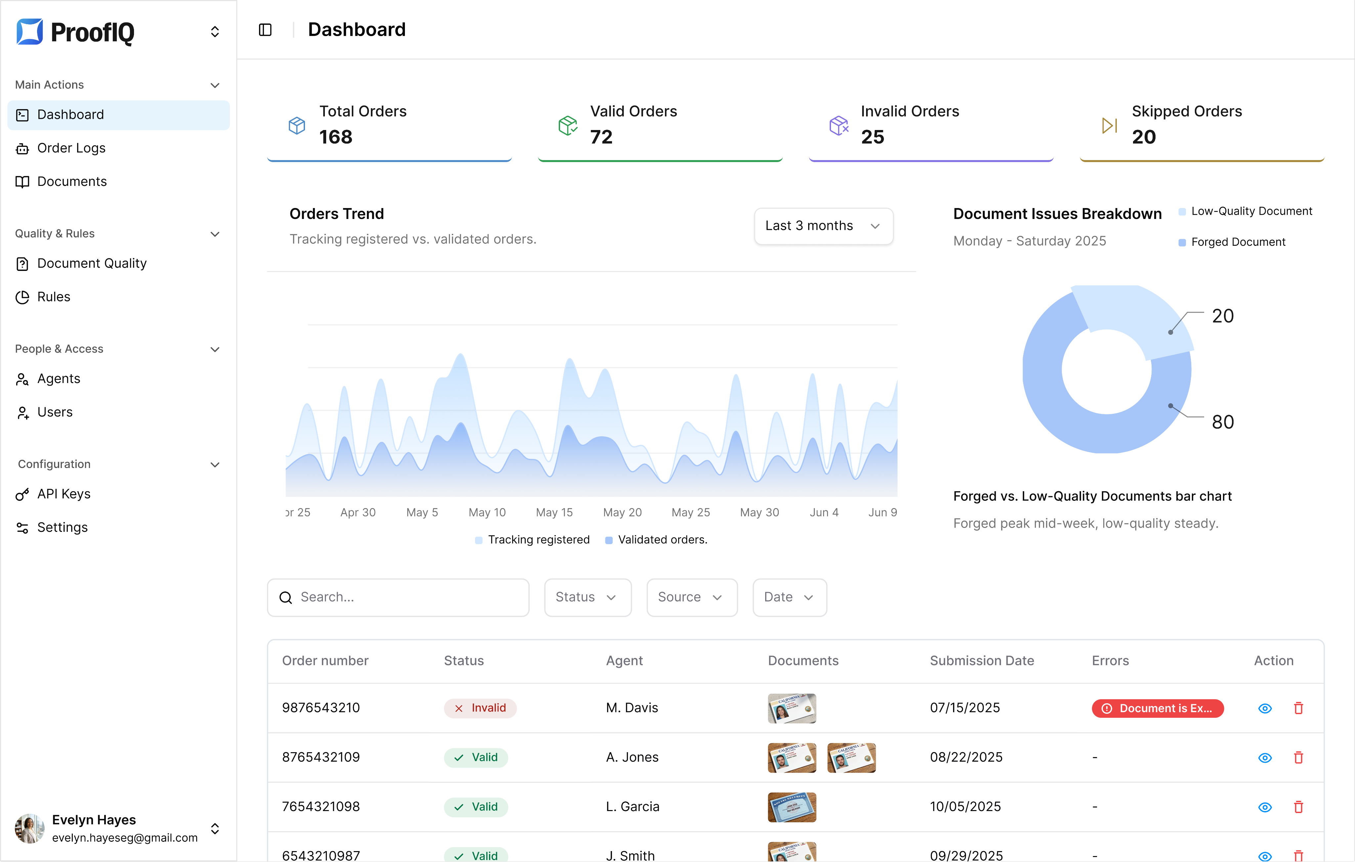
Task: Toggle the sidebar panel icon
Action: click(x=265, y=30)
